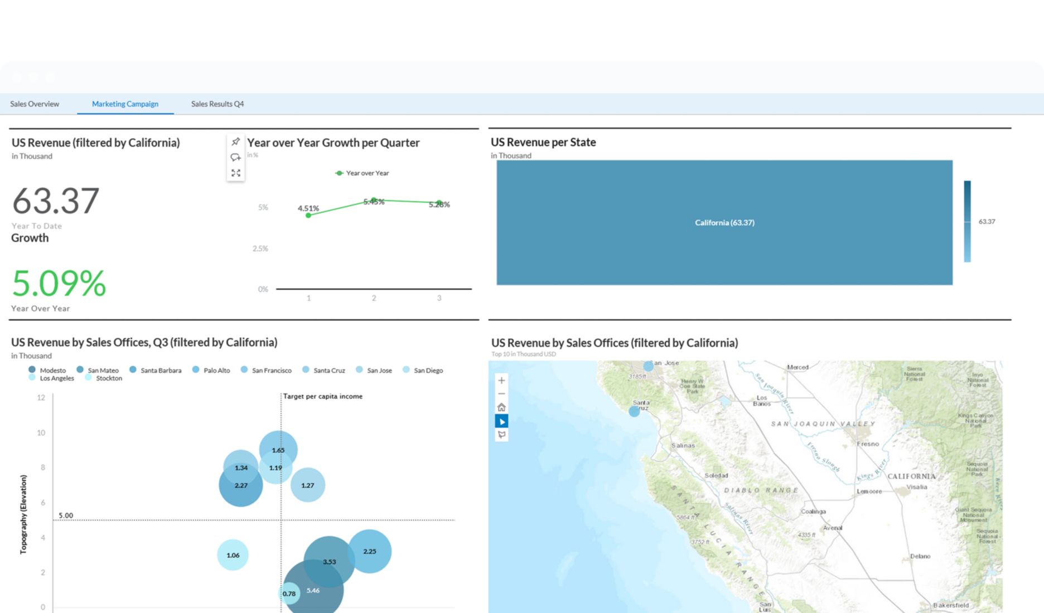Click the California (63.37) treemap block
The width and height of the screenshot is (1044, 613).
pos(724,222)
